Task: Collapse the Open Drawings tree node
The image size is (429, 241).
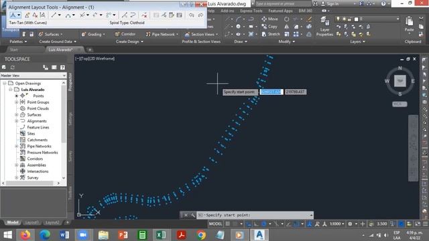Action: pyautogui.click(x=5, y=83)
